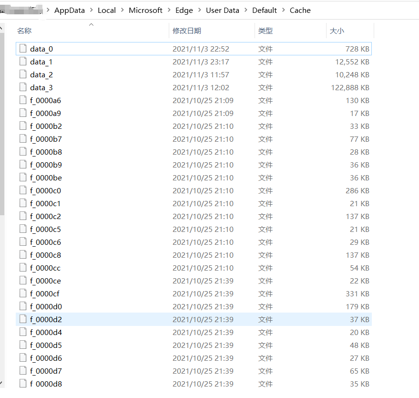
Task: Click the 728 KB size cell
Action: click(358, 49)
